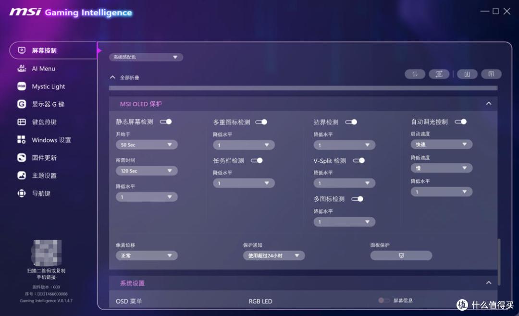This screenshot has width=519, height=316.
Task: Enable the 屏幕信息 switch
Action: tap(384, 301)
